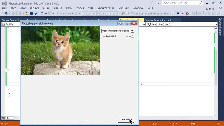Open the FILE menu
This screenshot has width=224, height=126.
point(5,8)
